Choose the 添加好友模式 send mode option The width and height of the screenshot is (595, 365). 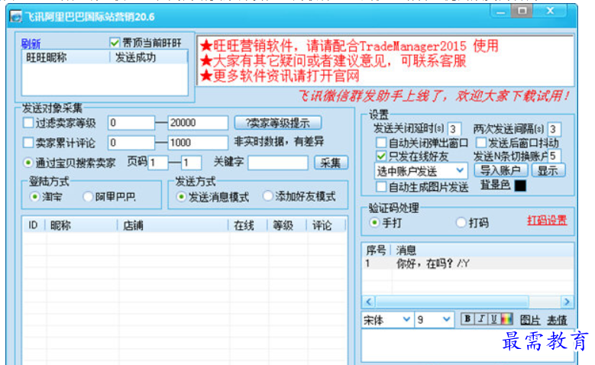(267, 197)
